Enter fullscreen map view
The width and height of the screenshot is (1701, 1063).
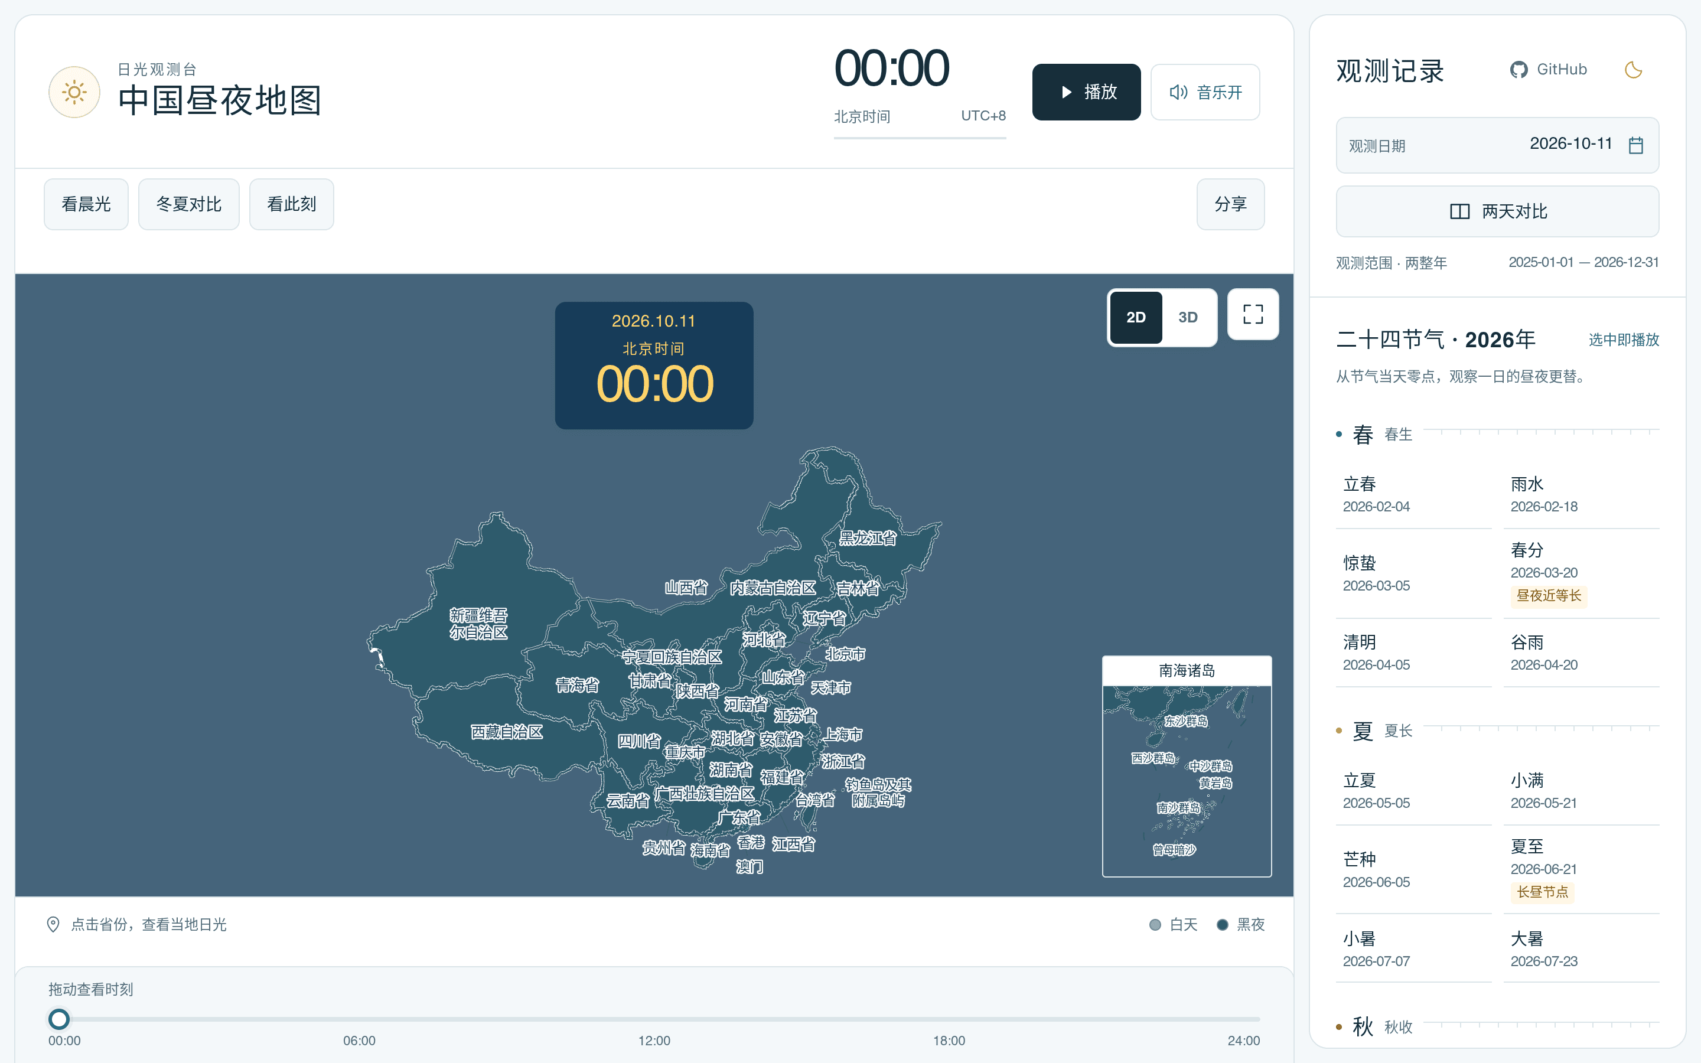(1253, 314)
